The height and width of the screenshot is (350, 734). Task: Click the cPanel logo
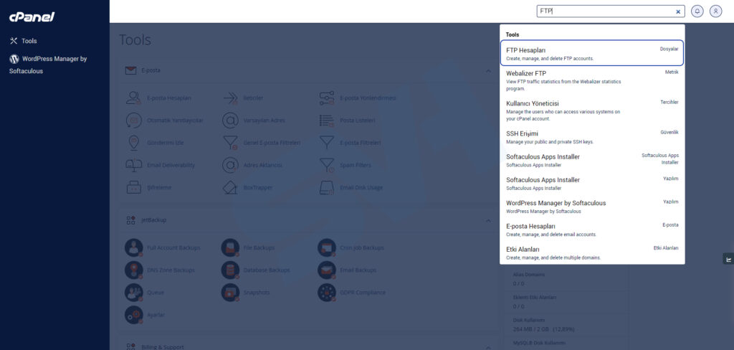(x=32, y=17)
